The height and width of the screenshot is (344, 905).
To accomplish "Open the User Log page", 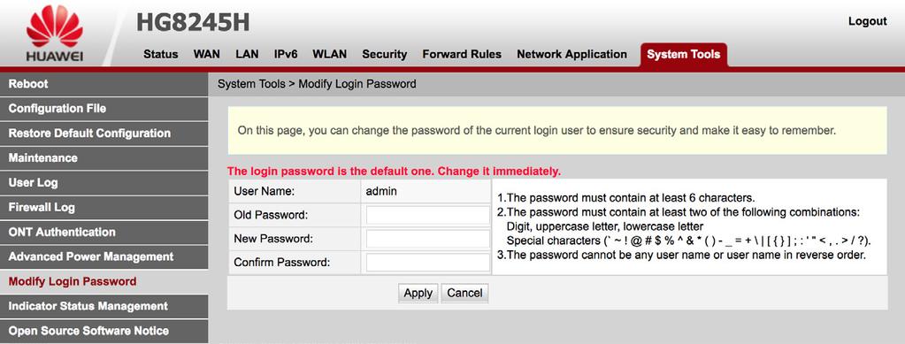I will [x=104, y=183].
